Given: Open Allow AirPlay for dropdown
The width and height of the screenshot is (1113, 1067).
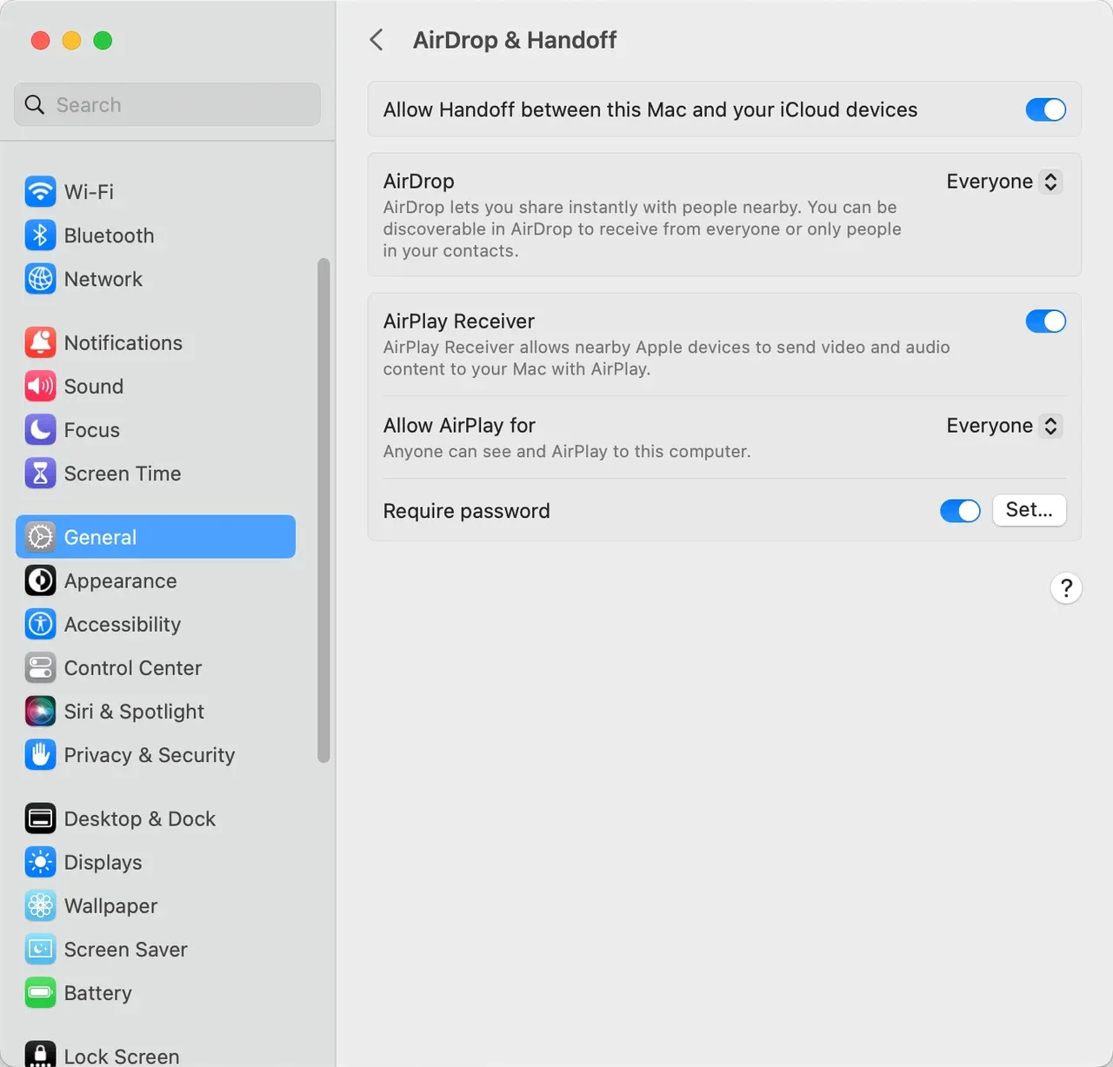Looking at the screenshot, I should (x=1003, y=426).
